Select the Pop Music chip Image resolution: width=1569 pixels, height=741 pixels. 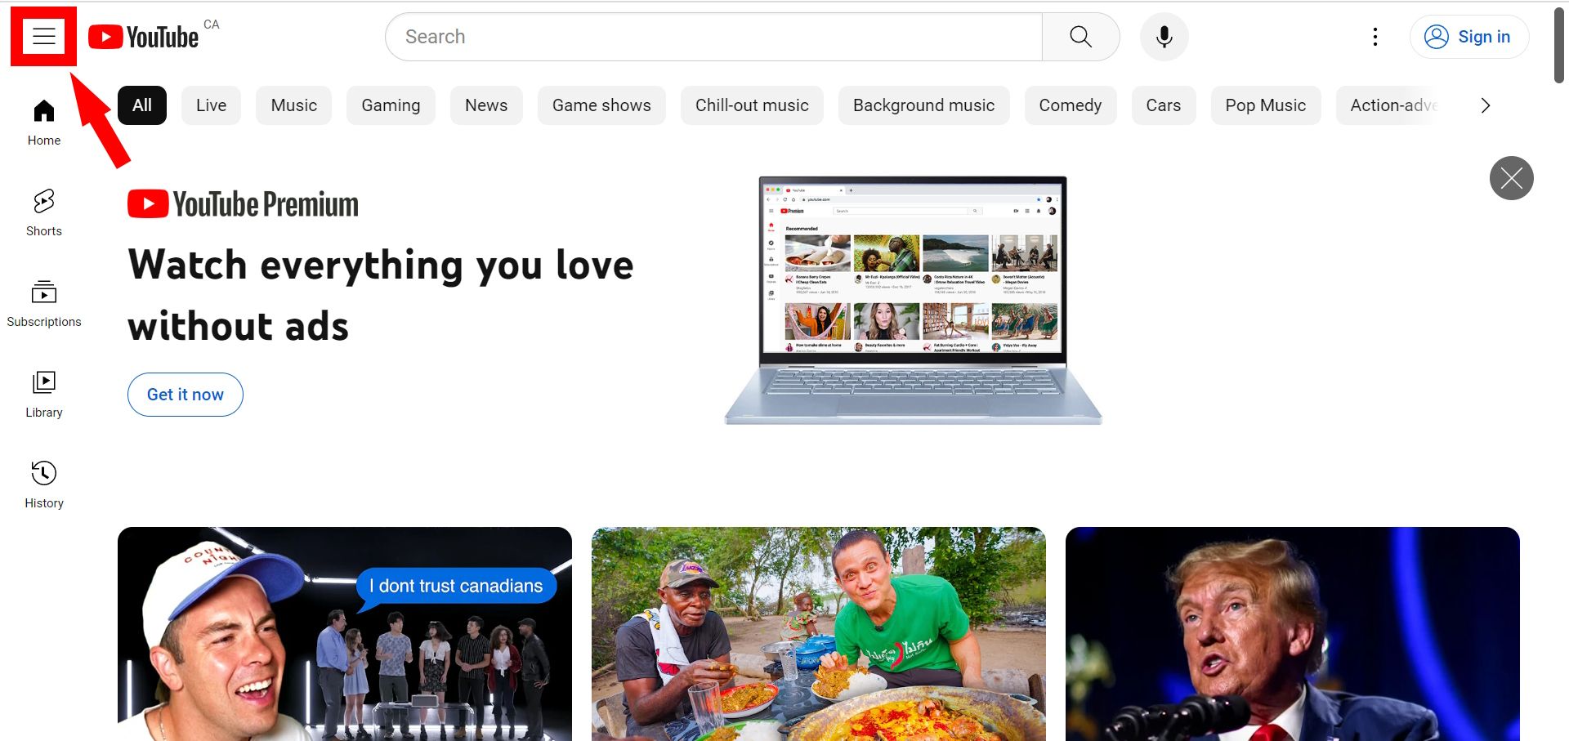(x=1266, y=105)
